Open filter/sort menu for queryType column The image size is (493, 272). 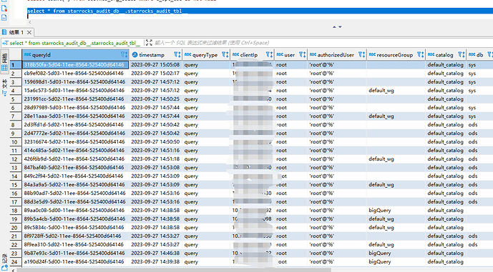[x=225, y=54]
